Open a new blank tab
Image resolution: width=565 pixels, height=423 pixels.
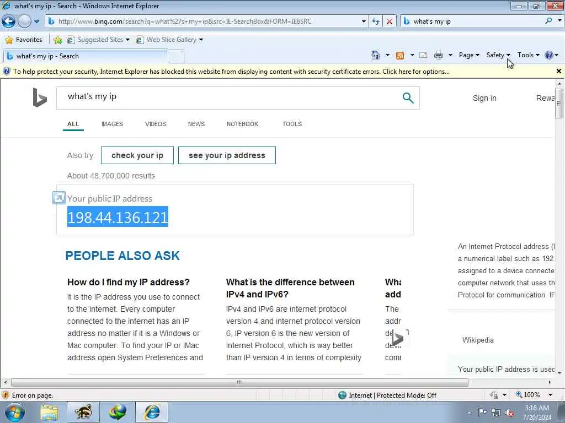[x=176, y=57]
